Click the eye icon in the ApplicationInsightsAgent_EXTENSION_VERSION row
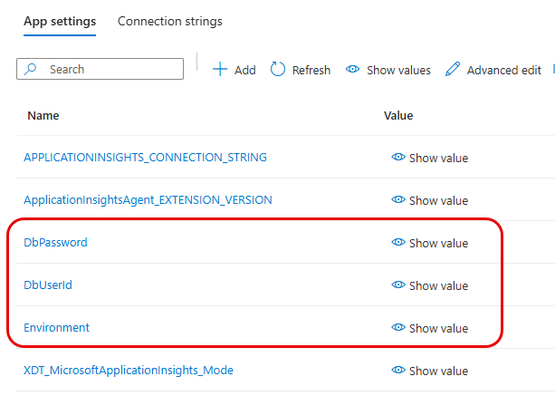The image size is (555, 415). (x=397, y=200)
